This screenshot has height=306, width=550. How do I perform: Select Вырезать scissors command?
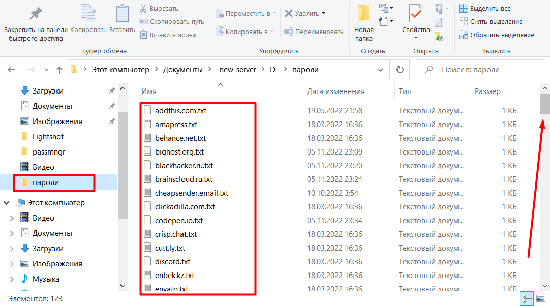(159, 9)
